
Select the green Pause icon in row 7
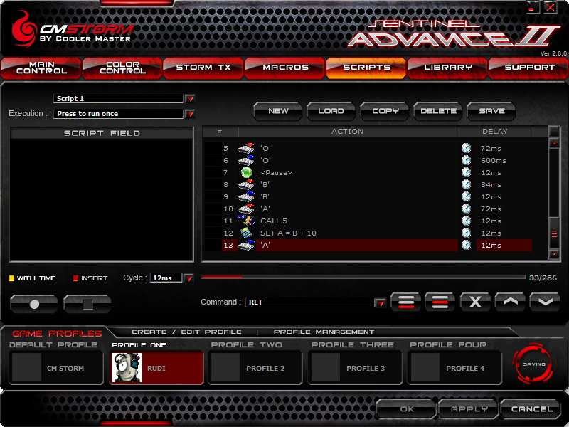[x=246, y=172]
